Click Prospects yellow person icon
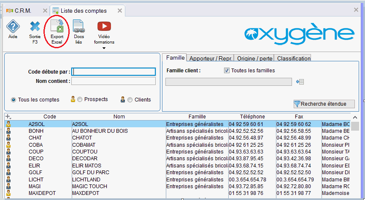This screenshot has height=200, width=365. click(x=73, y=99)
